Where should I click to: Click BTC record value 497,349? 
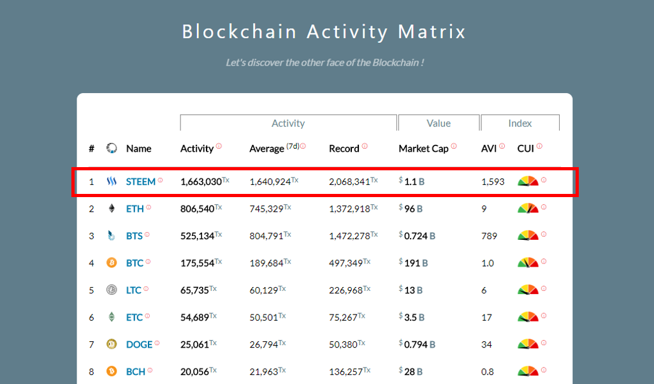coord(345,263)
